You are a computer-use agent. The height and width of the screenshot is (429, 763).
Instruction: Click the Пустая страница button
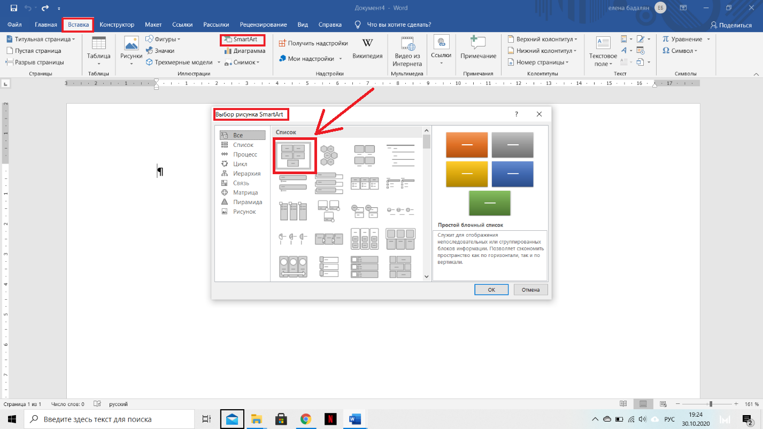click(x=34, y=51)
